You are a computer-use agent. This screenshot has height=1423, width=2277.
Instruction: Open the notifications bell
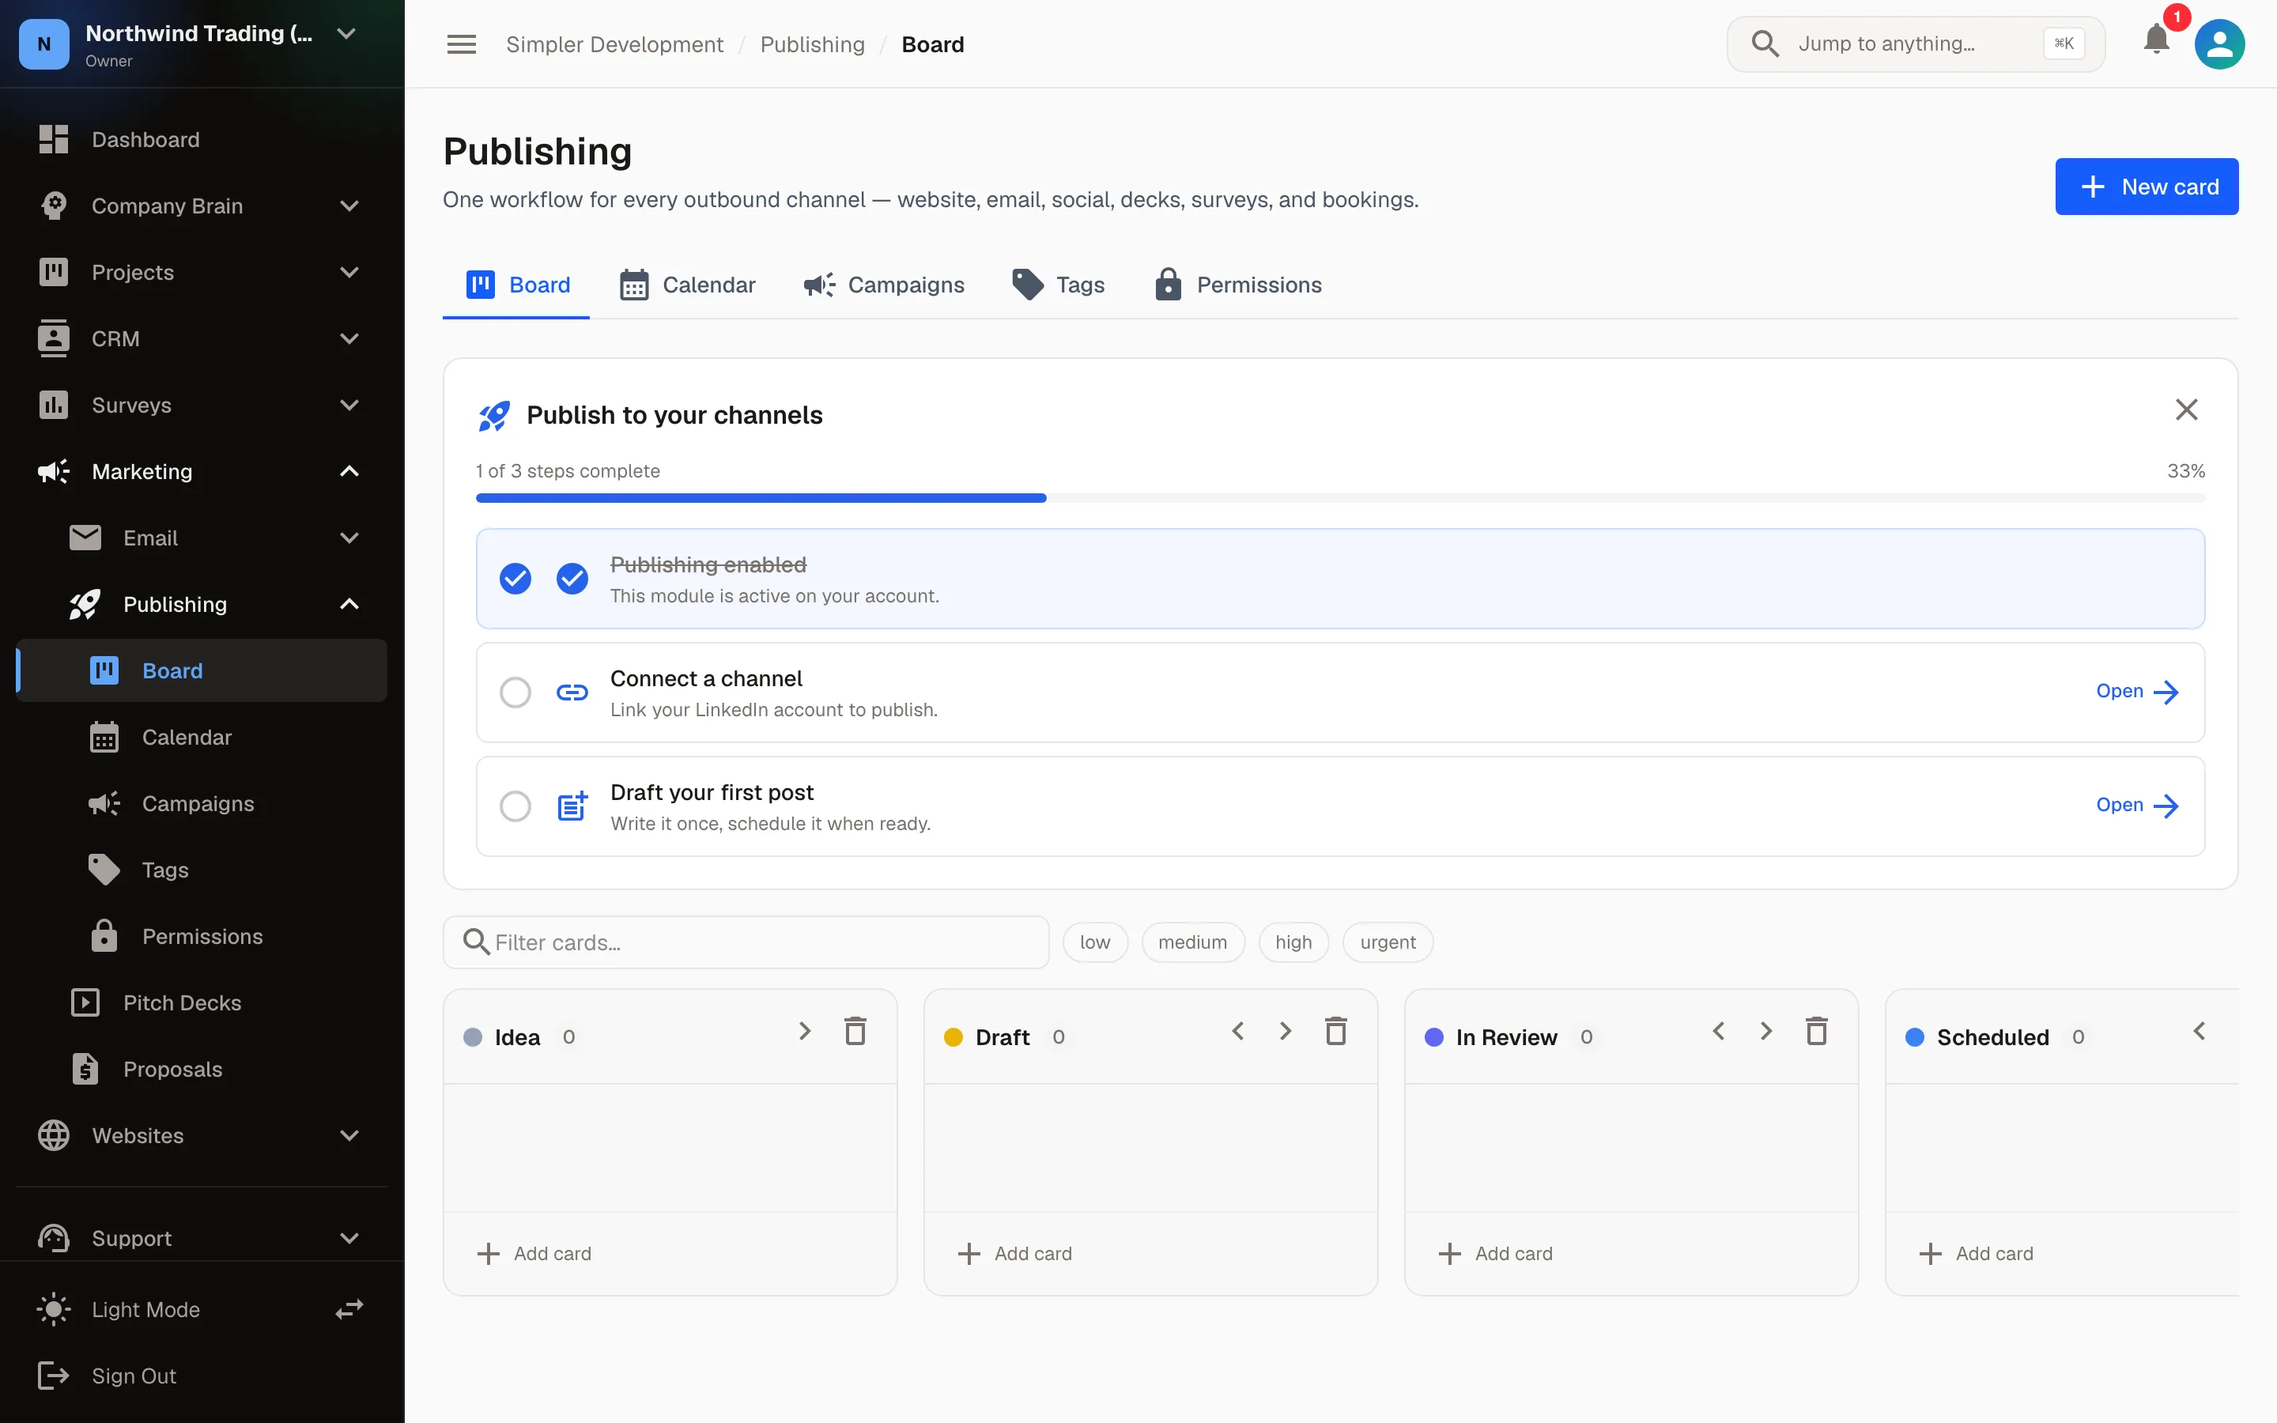pos(2155,40)
